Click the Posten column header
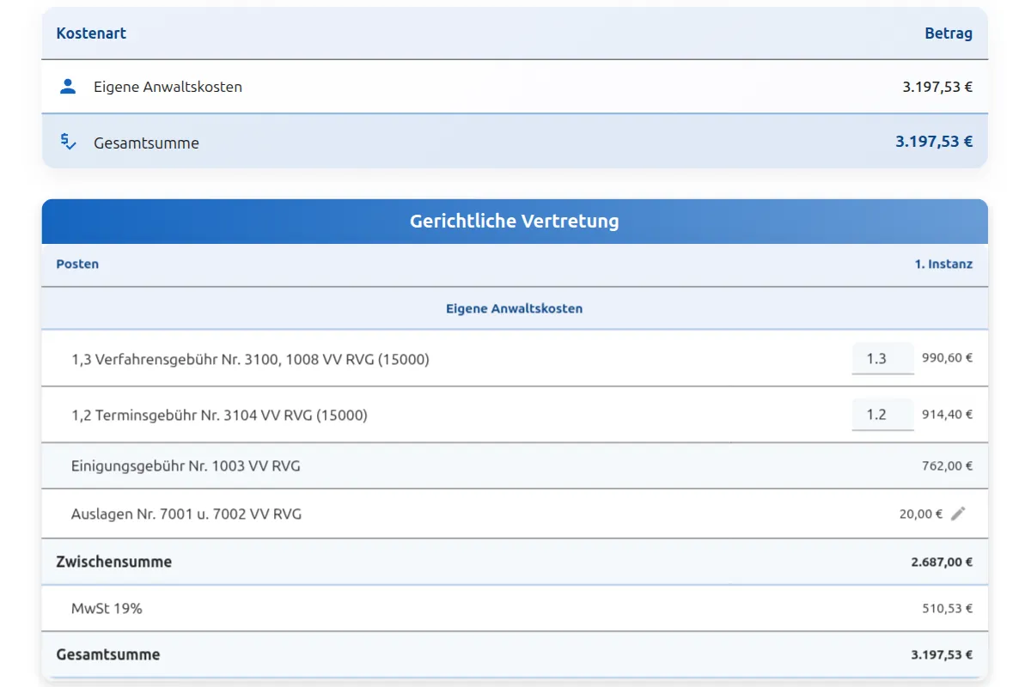 point(77,264)
